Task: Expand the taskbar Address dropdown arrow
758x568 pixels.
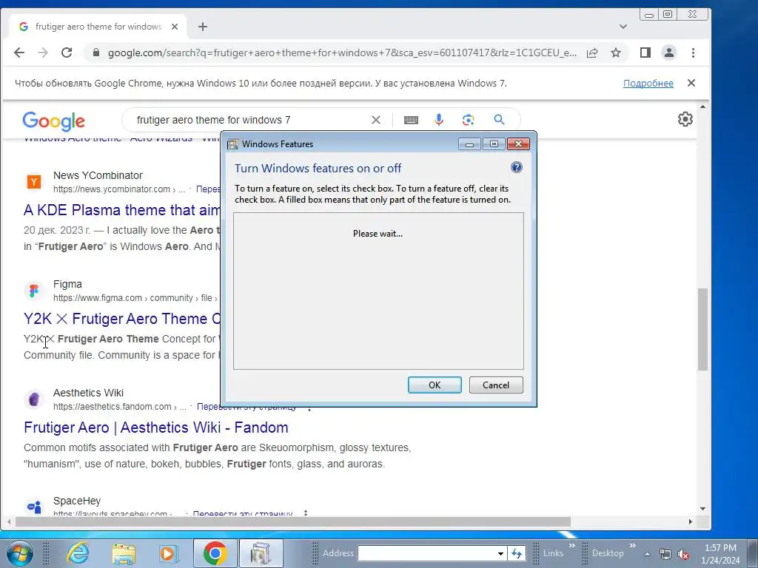Action: point(501,553)
